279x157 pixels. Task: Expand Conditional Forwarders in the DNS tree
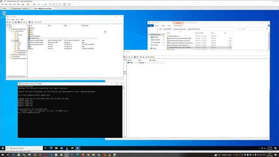click(x=9, y=58)
